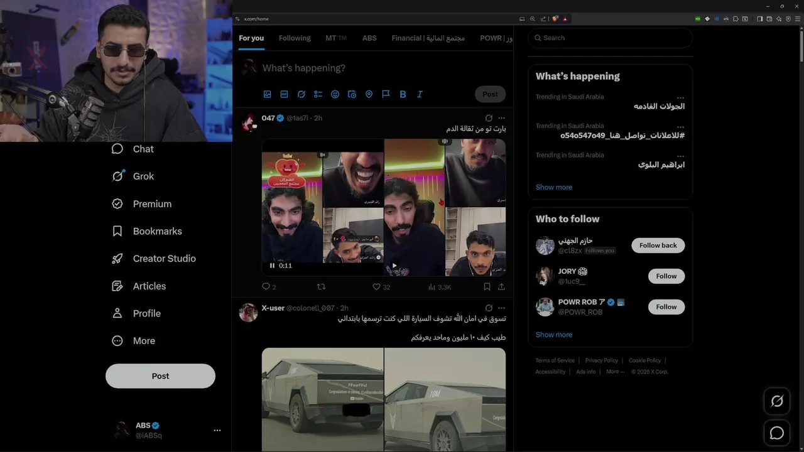The width and height of the screenshot is (804, 452).
Task: Open the Financial community tab
Action: coord(428,38)
